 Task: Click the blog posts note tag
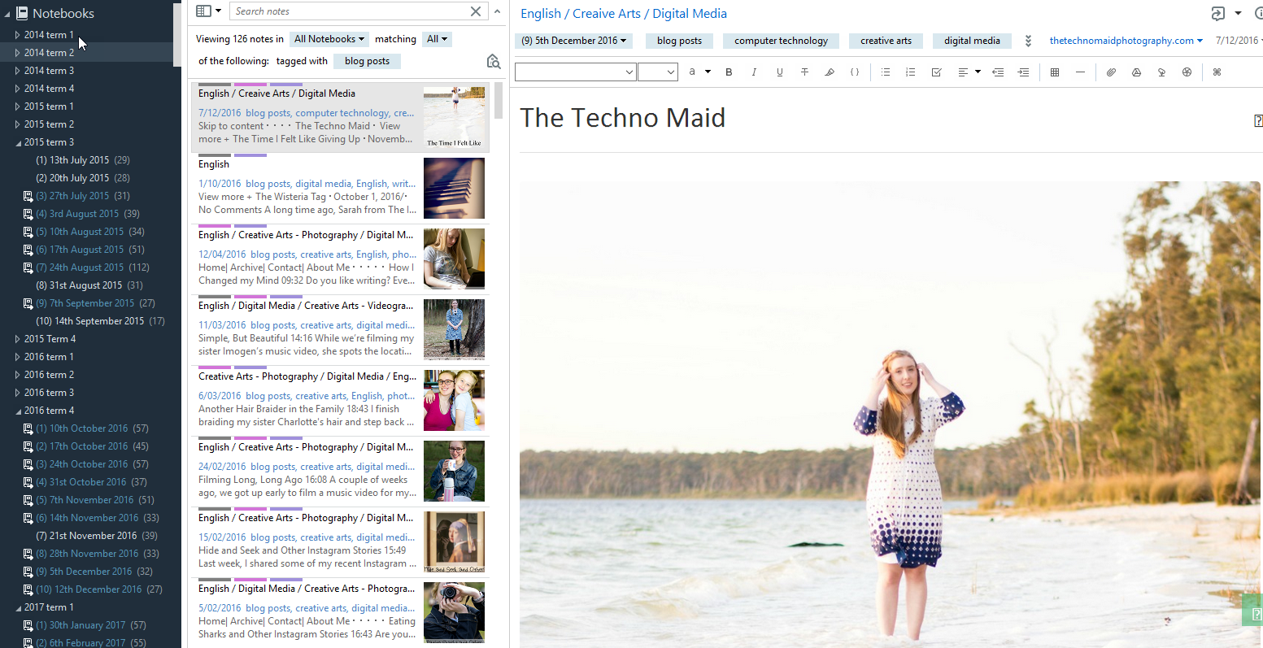[679, 41]
